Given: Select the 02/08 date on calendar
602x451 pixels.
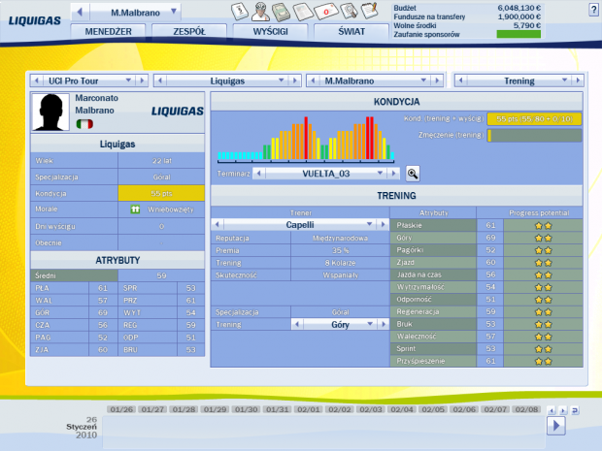Looking at the screenshot, I should (526, 409).
